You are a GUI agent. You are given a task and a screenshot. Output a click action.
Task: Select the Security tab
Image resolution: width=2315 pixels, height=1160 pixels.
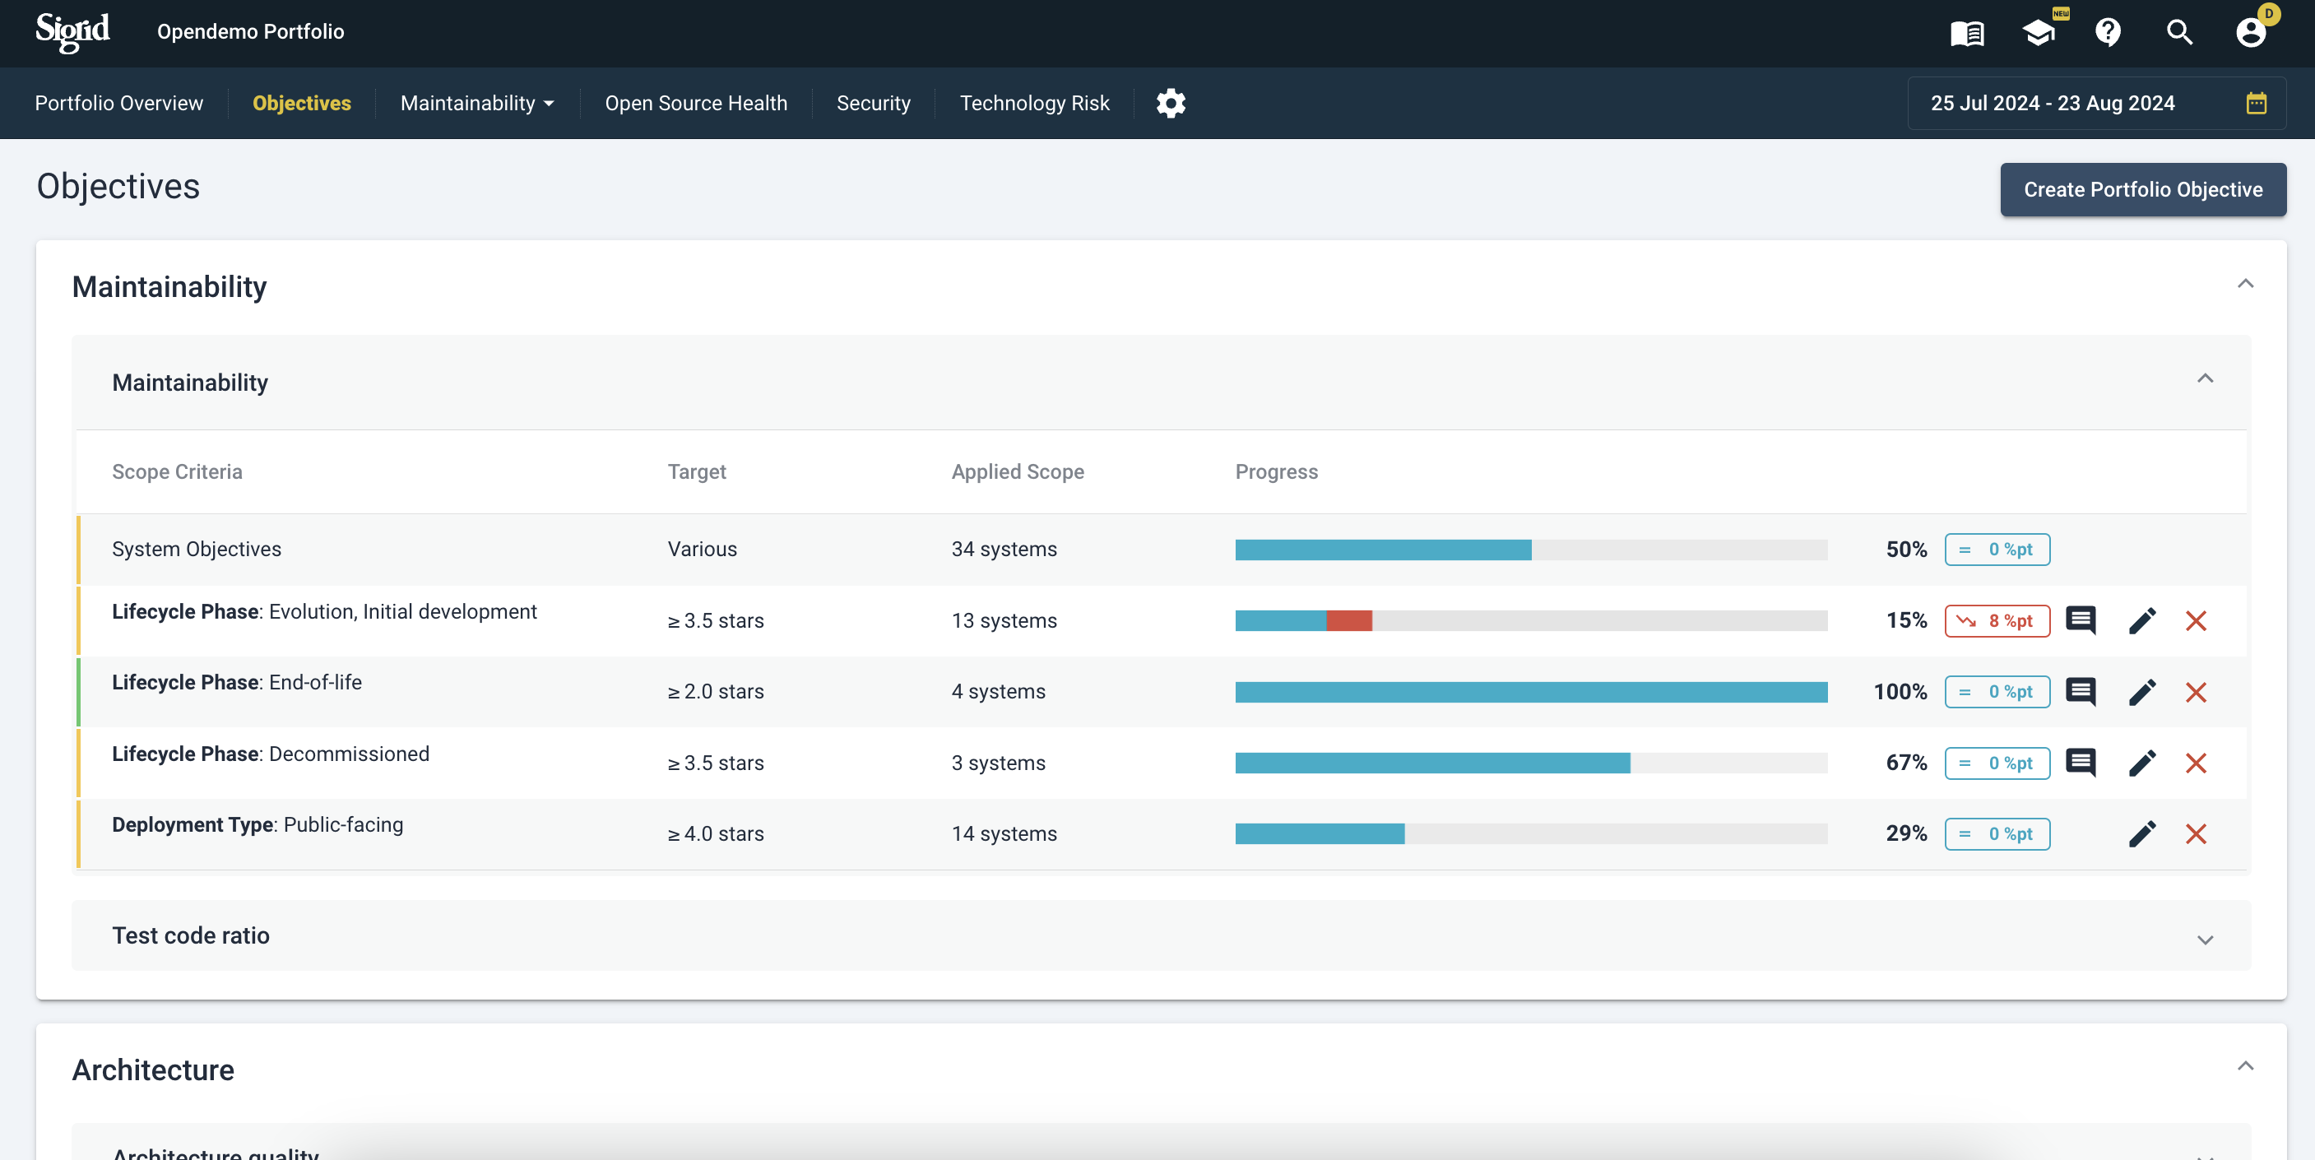[x=875, y=102]
